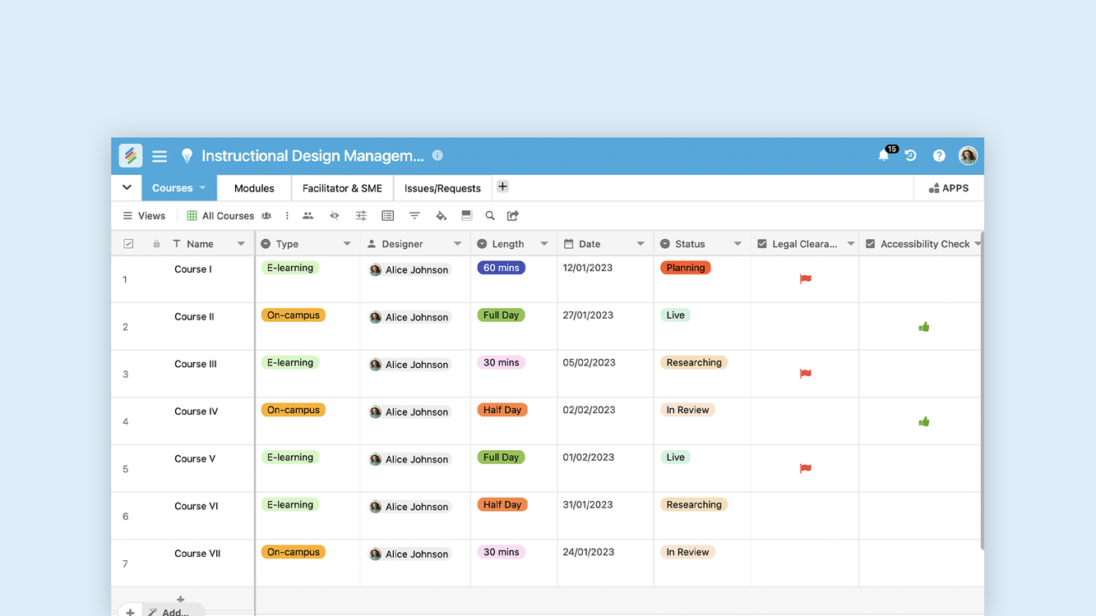Screen dimensions: 1096x616
Task: Open the Views sidebar button
Action: (x=144, y=216)
